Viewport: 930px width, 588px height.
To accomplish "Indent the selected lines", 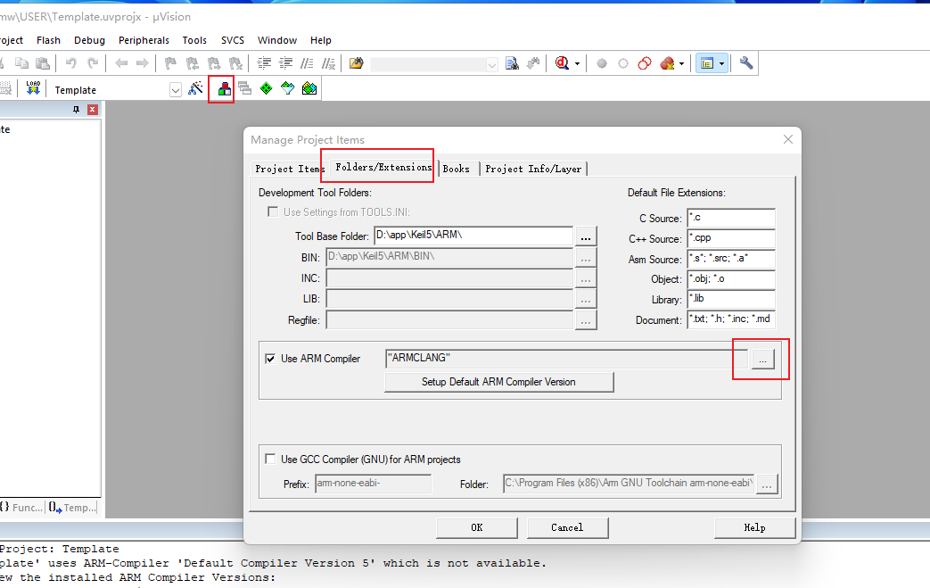I will pyautogui.click(x=264, y=62).
